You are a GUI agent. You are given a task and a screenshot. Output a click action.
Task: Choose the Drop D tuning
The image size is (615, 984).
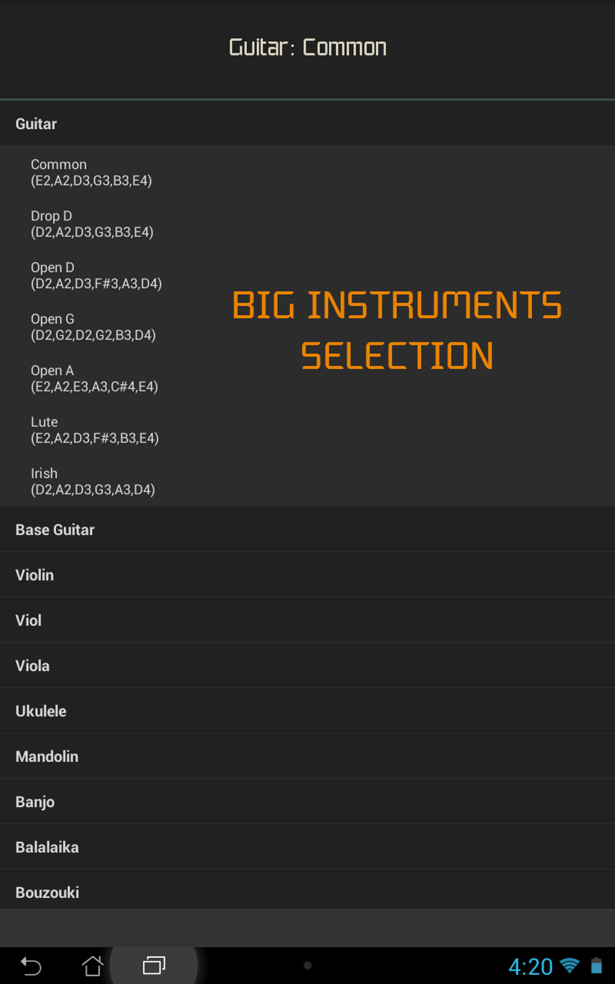click(92, 224)
